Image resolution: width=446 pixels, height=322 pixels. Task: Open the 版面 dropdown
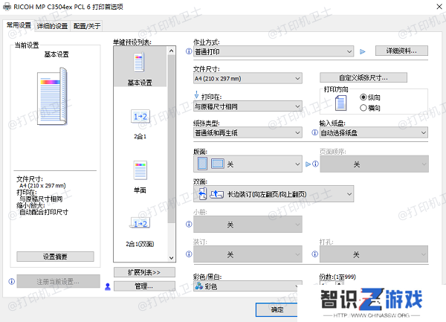[x=248, y=164]
